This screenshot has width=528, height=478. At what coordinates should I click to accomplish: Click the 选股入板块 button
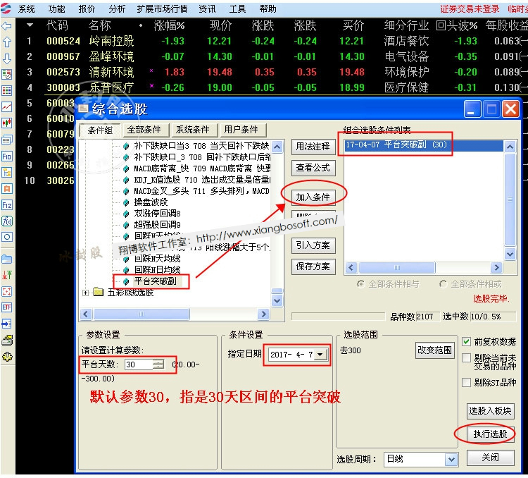coord(490,411)
